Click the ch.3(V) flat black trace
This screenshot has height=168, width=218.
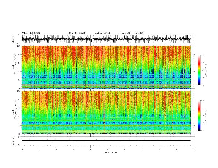[106, 141]
